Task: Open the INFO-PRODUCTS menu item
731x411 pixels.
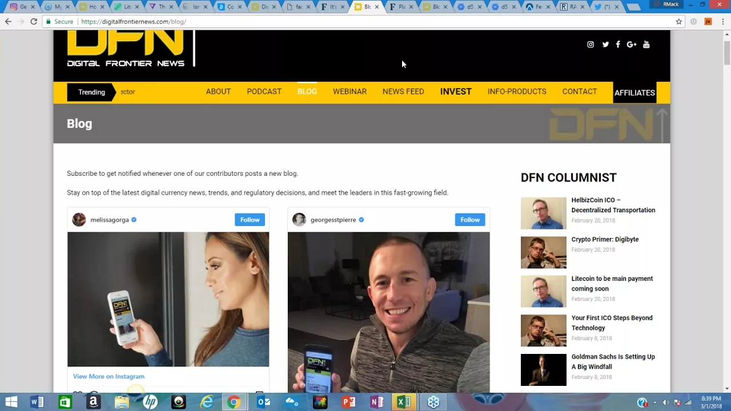Action: [517, 91]
